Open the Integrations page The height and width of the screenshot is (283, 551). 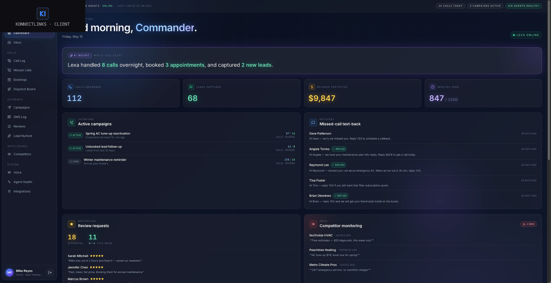pyautogui.click(x=29, y=192)
